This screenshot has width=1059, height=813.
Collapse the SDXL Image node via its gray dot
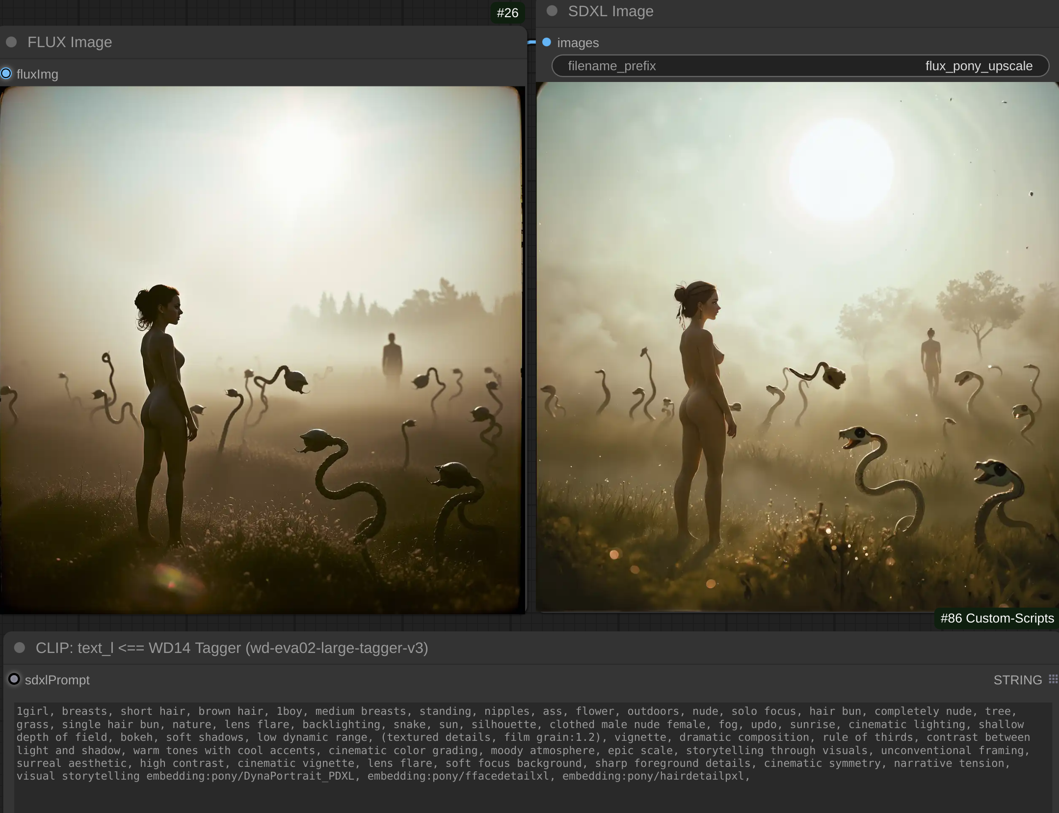pyautogui.click(x=552, y=11)
